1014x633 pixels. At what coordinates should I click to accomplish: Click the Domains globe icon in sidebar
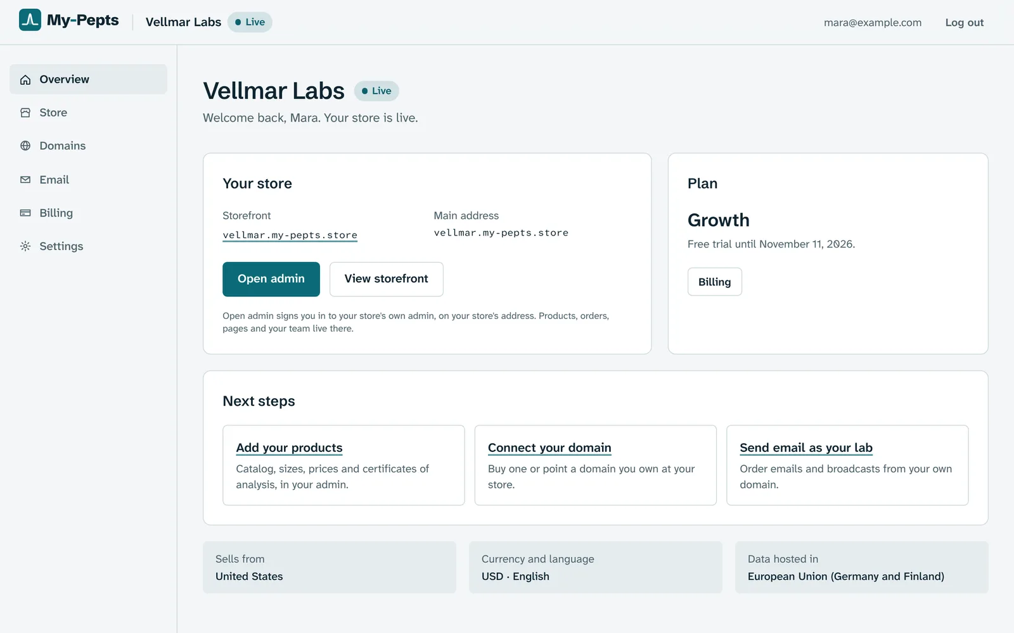(x=25, y=146)
